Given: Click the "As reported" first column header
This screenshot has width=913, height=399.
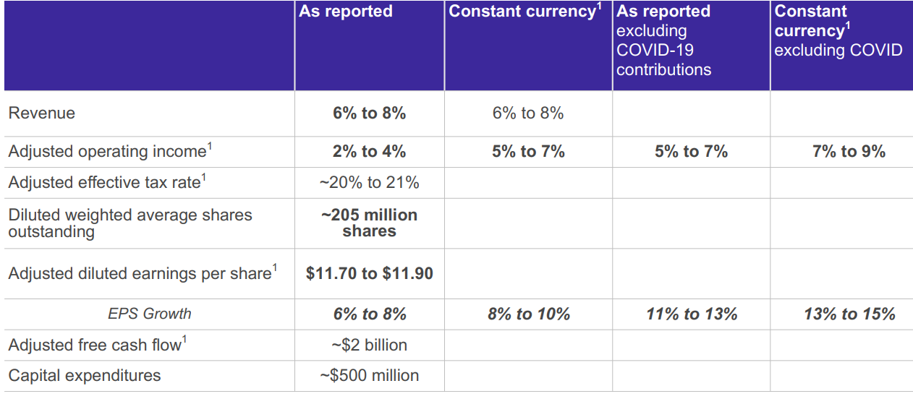Looking at the screenshot, I should click(x=346, y=12).
